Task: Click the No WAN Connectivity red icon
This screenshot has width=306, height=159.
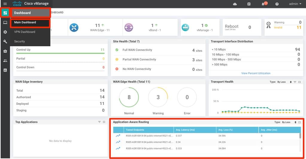Action: [x=117, y=69]
